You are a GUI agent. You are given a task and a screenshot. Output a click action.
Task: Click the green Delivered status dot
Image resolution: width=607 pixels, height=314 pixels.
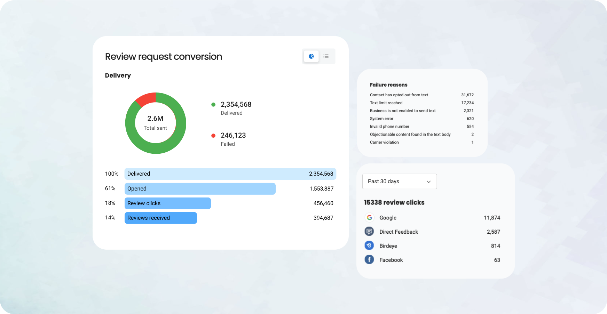click(214, 104)
